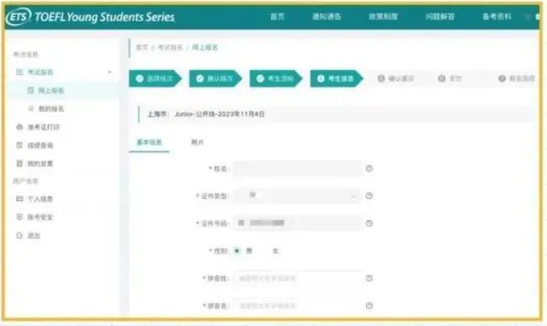Click 考试报名 in the breadcrumb
Viewport: 547px width, 326px height.
point(170,48)
